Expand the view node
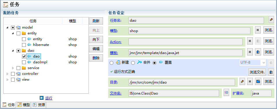This screenshot has width=277, height=109. click(8, 80)
